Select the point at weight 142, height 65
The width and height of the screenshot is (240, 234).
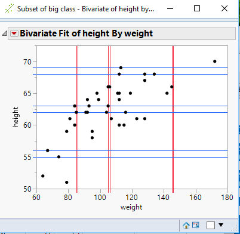tap(167, 93)
